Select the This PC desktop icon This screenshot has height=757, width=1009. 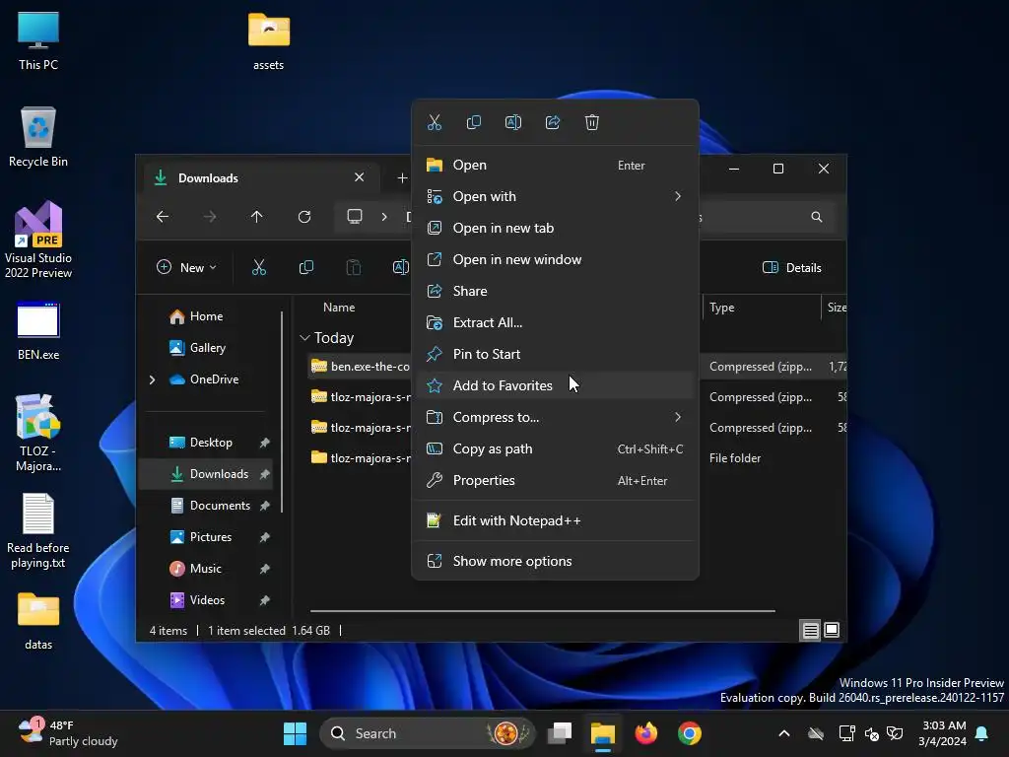pos(38,40)
